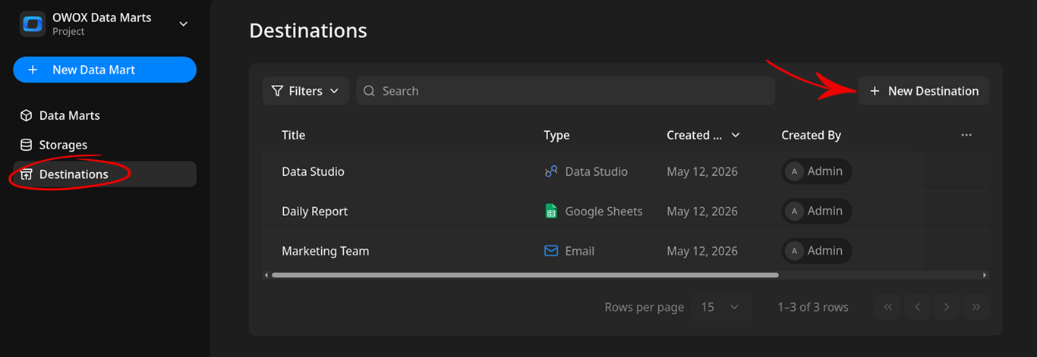Click the Data Studio type icon
Viewport: 1037px width, 357px height.
pyautogui.click(x=551, y=171)
